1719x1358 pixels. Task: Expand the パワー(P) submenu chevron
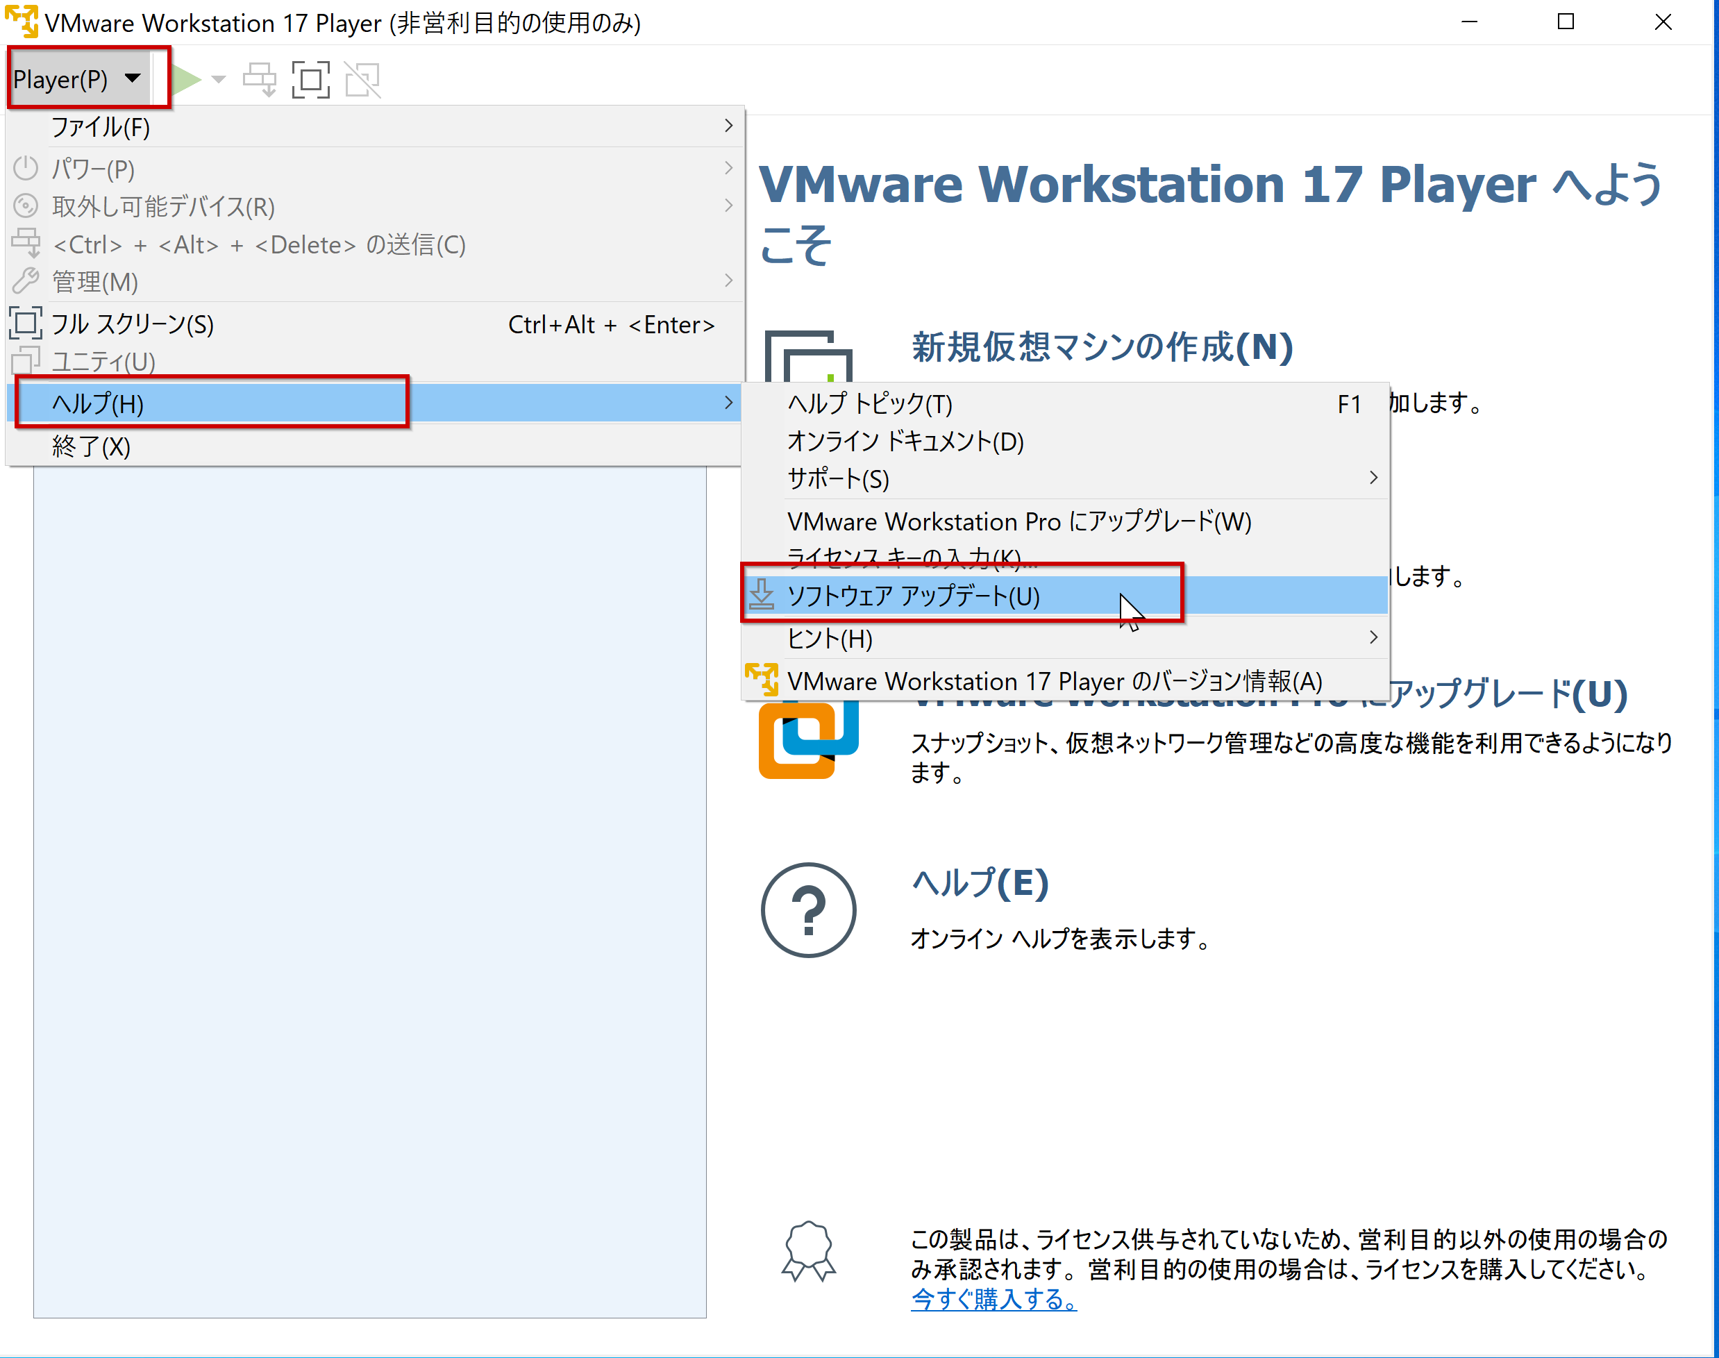coord(728,168)
